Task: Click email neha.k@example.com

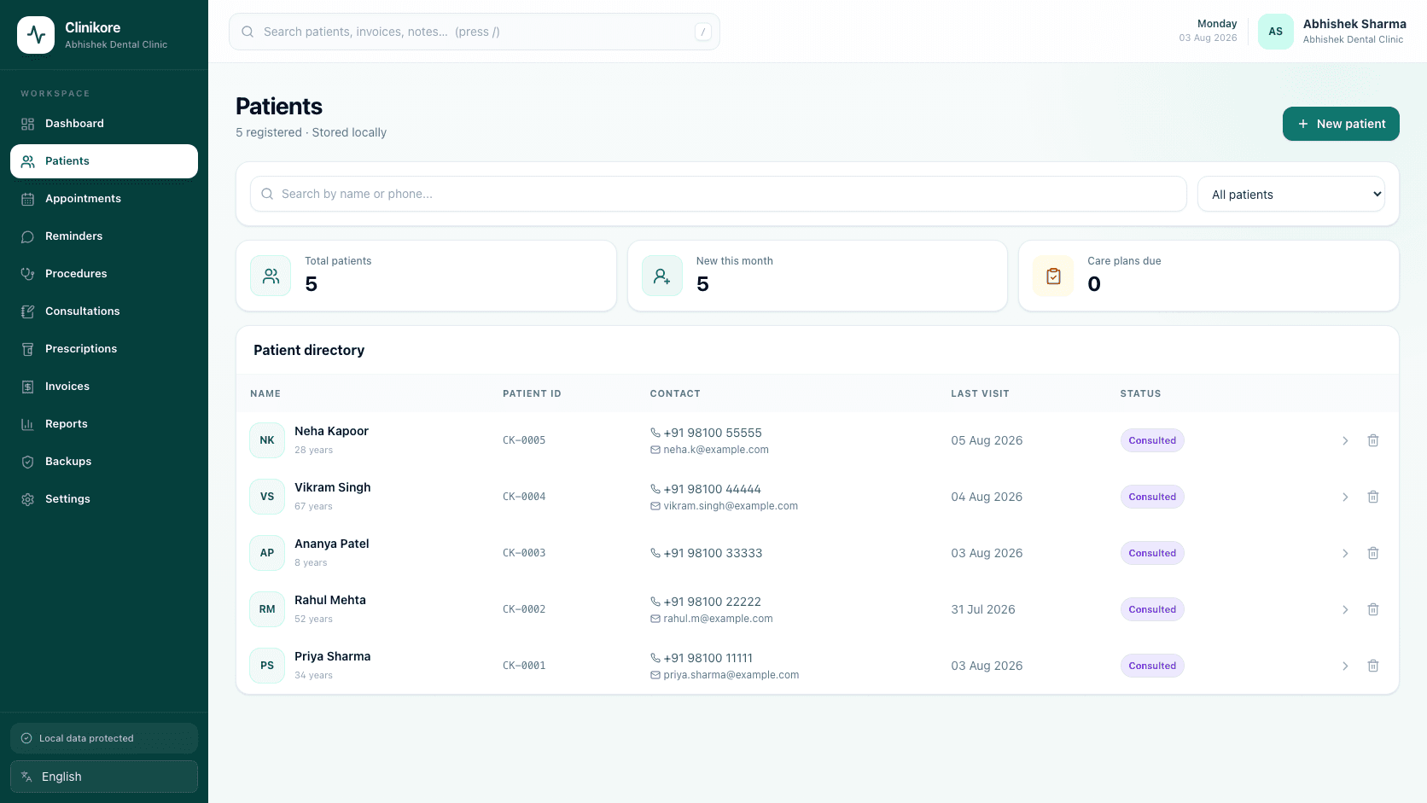Action: 716,450
